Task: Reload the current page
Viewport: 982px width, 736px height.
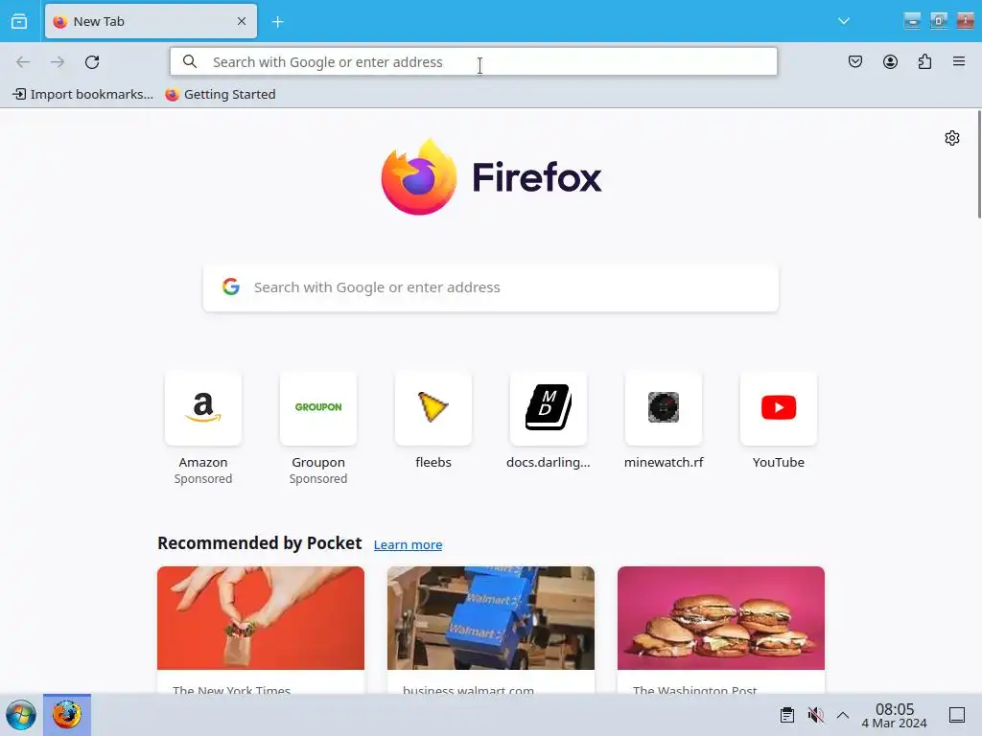Action: click(x=92, y=62)
